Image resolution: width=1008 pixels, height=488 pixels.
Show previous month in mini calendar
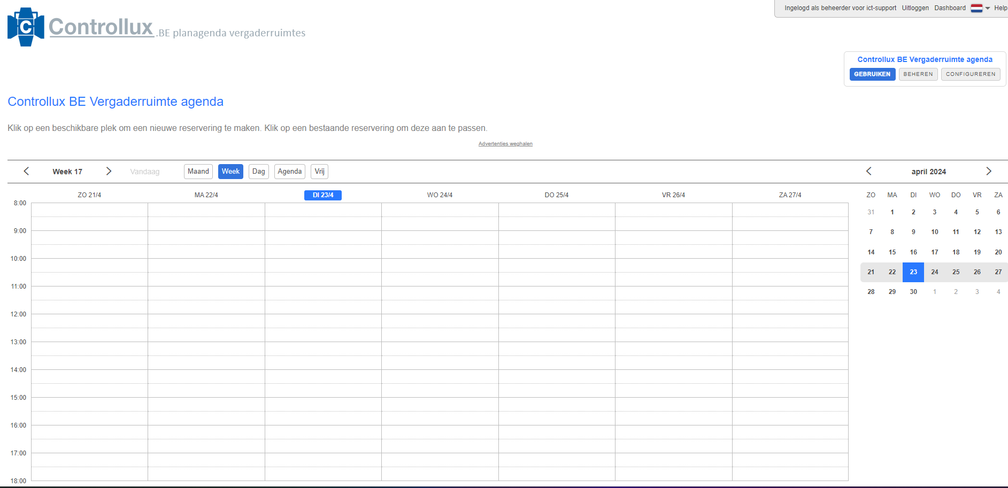(x=868, y=171)
